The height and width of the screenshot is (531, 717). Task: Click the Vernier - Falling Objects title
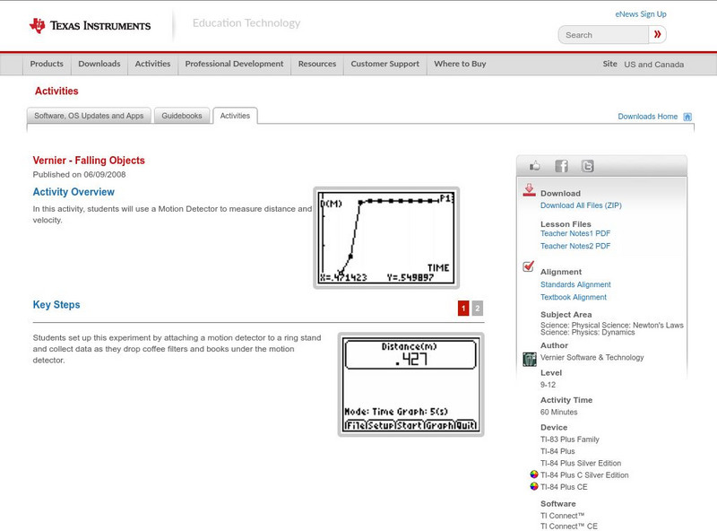[x=89, y=161]
